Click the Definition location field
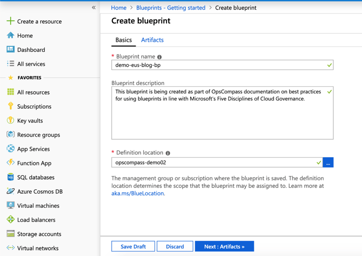 pos(217,163)
